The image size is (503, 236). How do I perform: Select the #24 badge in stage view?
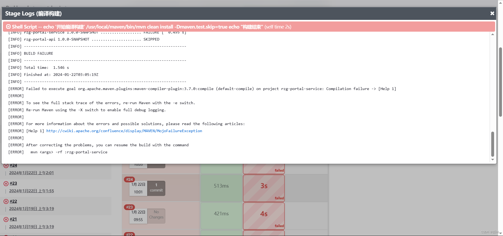(129, 179)
